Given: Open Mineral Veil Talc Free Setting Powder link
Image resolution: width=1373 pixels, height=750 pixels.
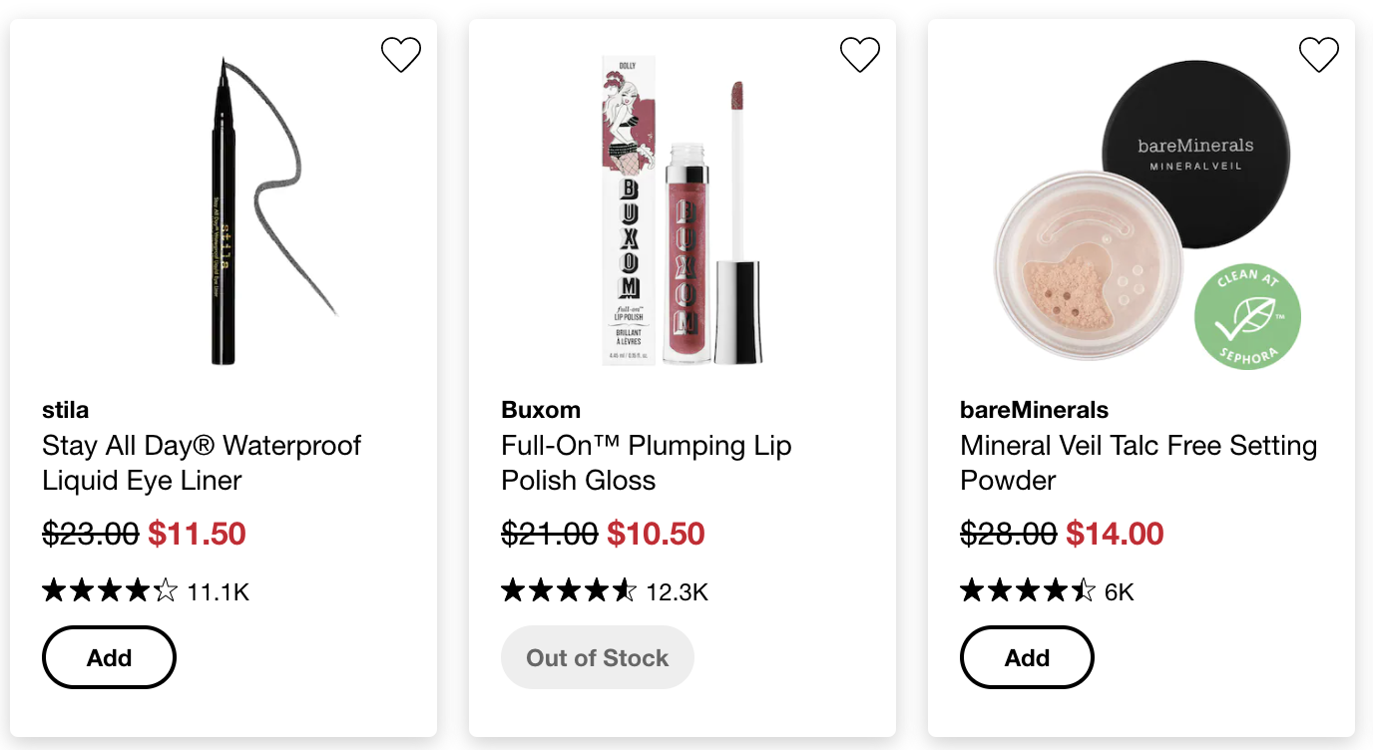Looking at the screenshot, I should [1139, 463].
